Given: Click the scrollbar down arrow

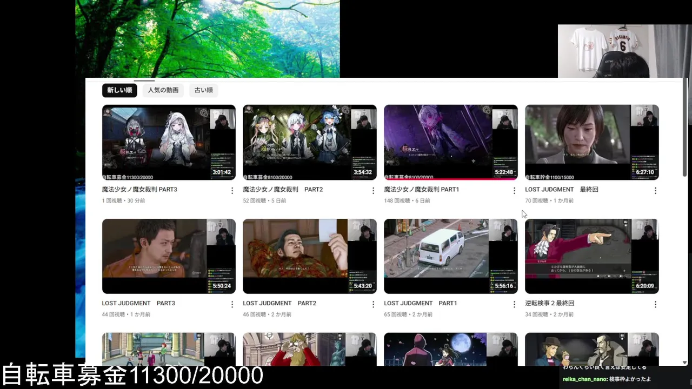Looking at the screenshot, I should click(x=685, y=363).
